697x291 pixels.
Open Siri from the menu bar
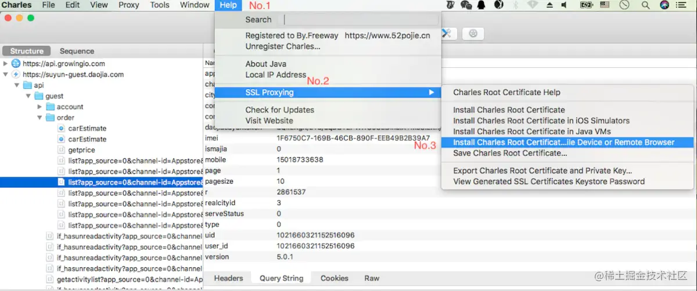[x=664, y=5]
